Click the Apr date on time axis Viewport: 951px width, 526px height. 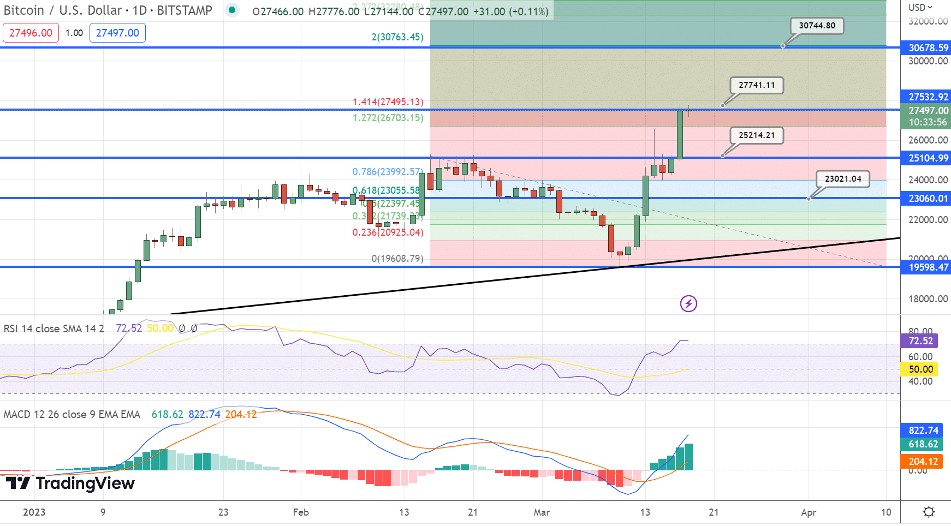pos(809,512)
